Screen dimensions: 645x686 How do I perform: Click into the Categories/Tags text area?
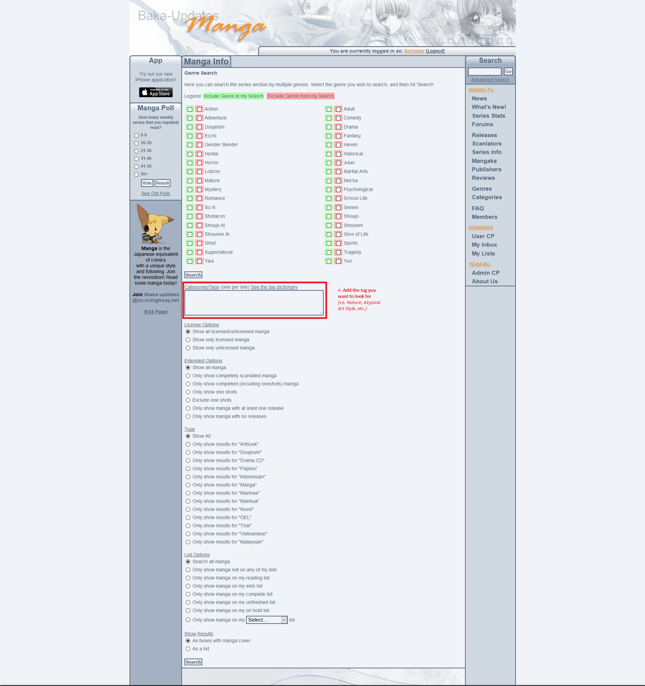pos(254,303)
